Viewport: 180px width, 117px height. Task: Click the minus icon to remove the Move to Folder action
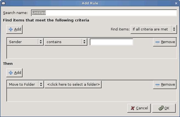[157, 85]
